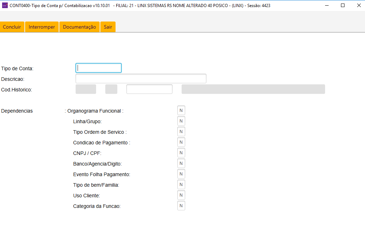Toggle the Tipo de bem/Familia N field
Screen dimensions: 365x240
point(181,185)
